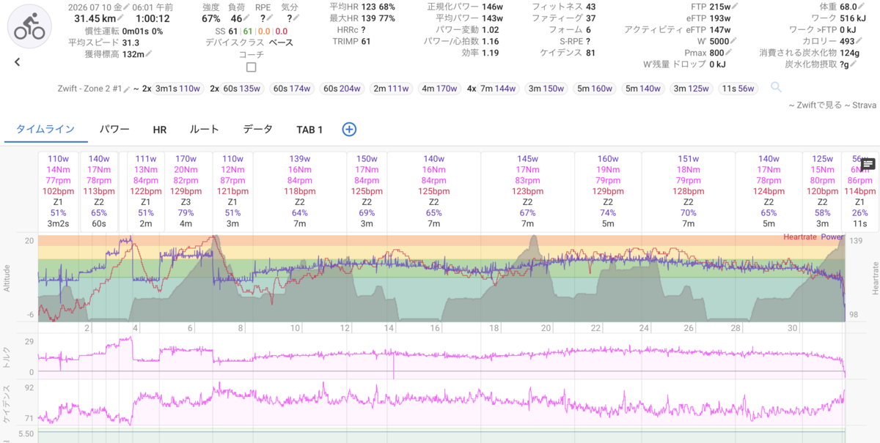Click the 125w 3m interval card

(x=822, y=192)
